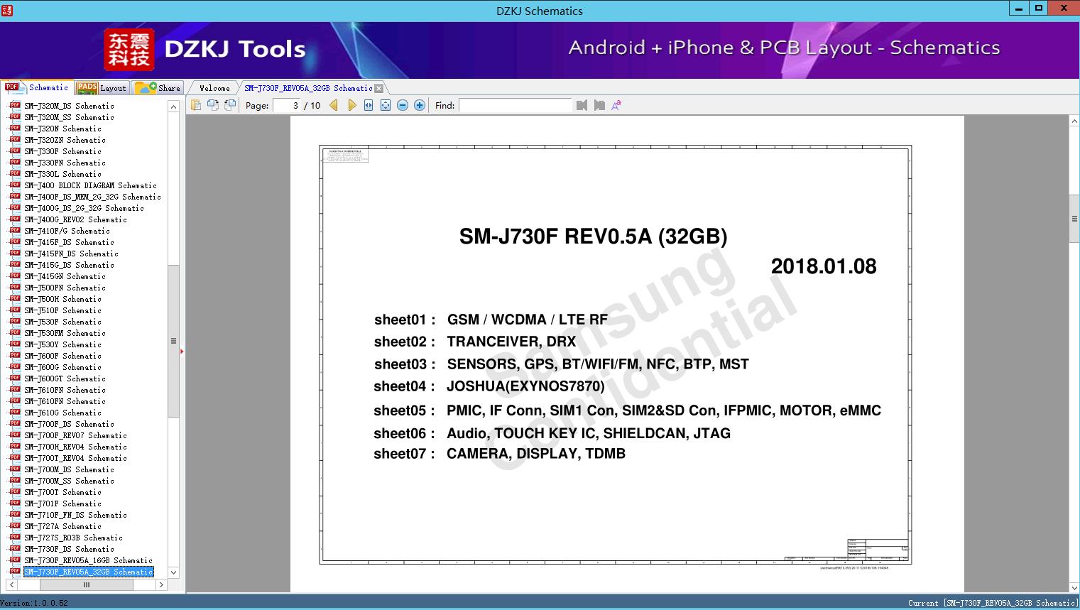The image size is (1080, 610).
Task: Zoom out with the minus icon
Action: click(x=403, y=105)
